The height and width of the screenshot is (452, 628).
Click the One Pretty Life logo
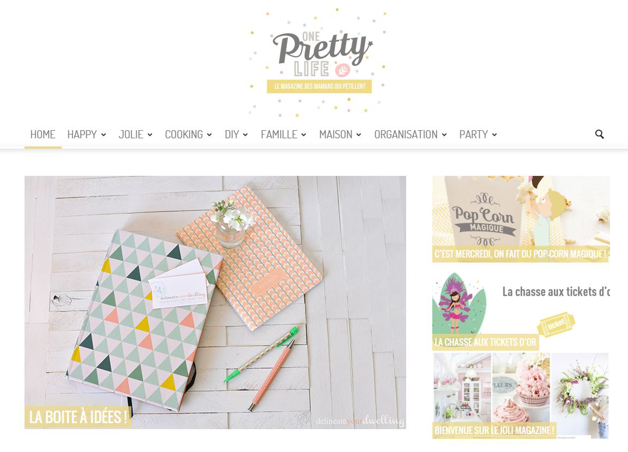click(319, 63)
